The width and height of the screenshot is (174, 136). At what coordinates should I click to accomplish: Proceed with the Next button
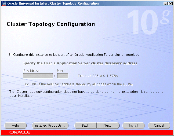108,126
